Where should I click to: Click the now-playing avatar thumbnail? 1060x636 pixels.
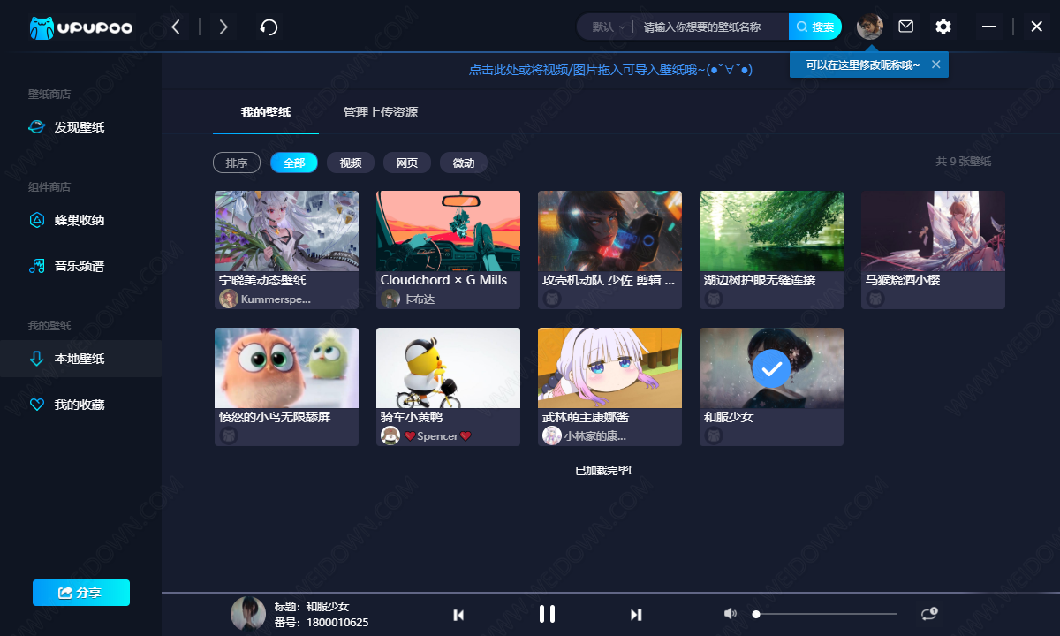pyautogui.click(x=248, y=614)
